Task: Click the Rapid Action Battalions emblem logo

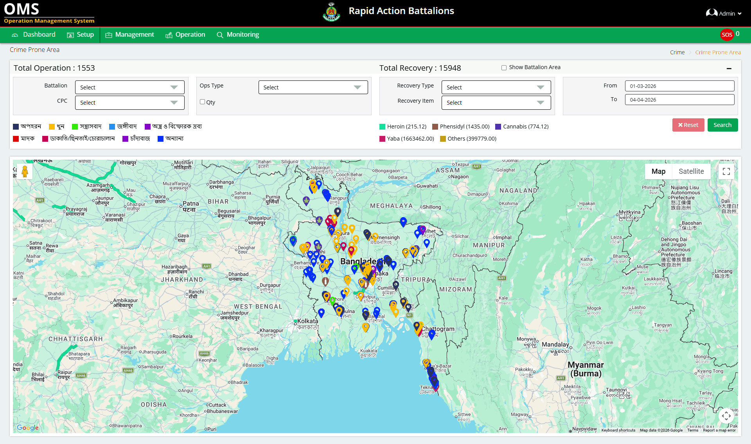Action: pos(331,12)
